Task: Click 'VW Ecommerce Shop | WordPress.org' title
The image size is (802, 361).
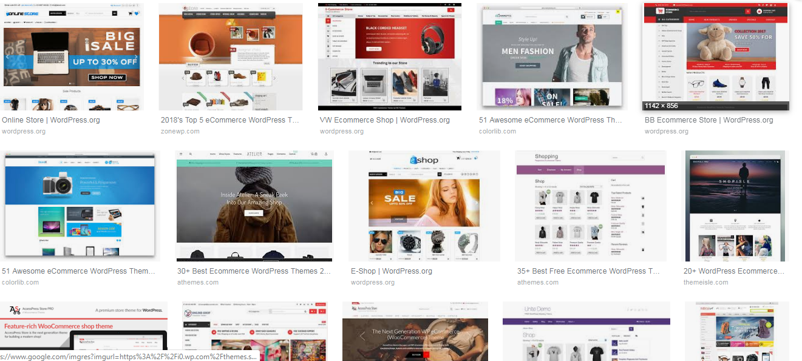Action: 385,120
